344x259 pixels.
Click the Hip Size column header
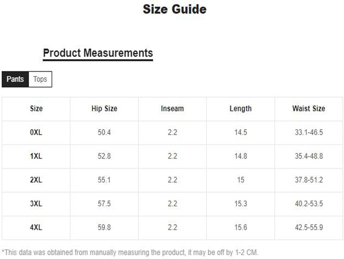click(x=104, y=109)
